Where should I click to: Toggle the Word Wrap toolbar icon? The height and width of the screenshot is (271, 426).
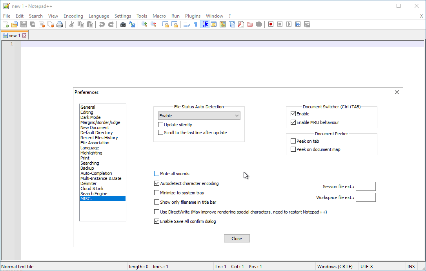(x=187, y=24)
